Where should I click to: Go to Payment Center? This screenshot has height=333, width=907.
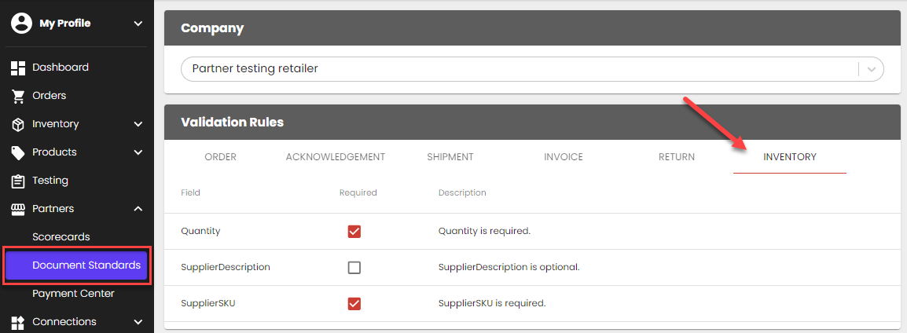click(73, 294)
